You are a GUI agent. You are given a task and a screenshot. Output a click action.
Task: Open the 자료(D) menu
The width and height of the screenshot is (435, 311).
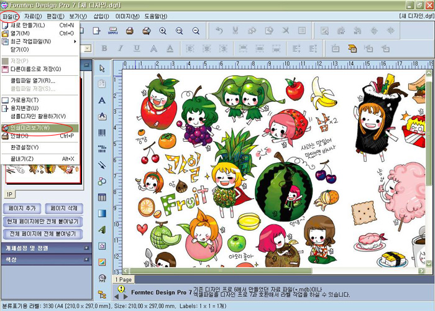point(33,16)
